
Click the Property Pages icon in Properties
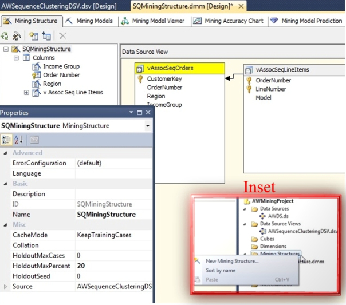click(34, 140)
